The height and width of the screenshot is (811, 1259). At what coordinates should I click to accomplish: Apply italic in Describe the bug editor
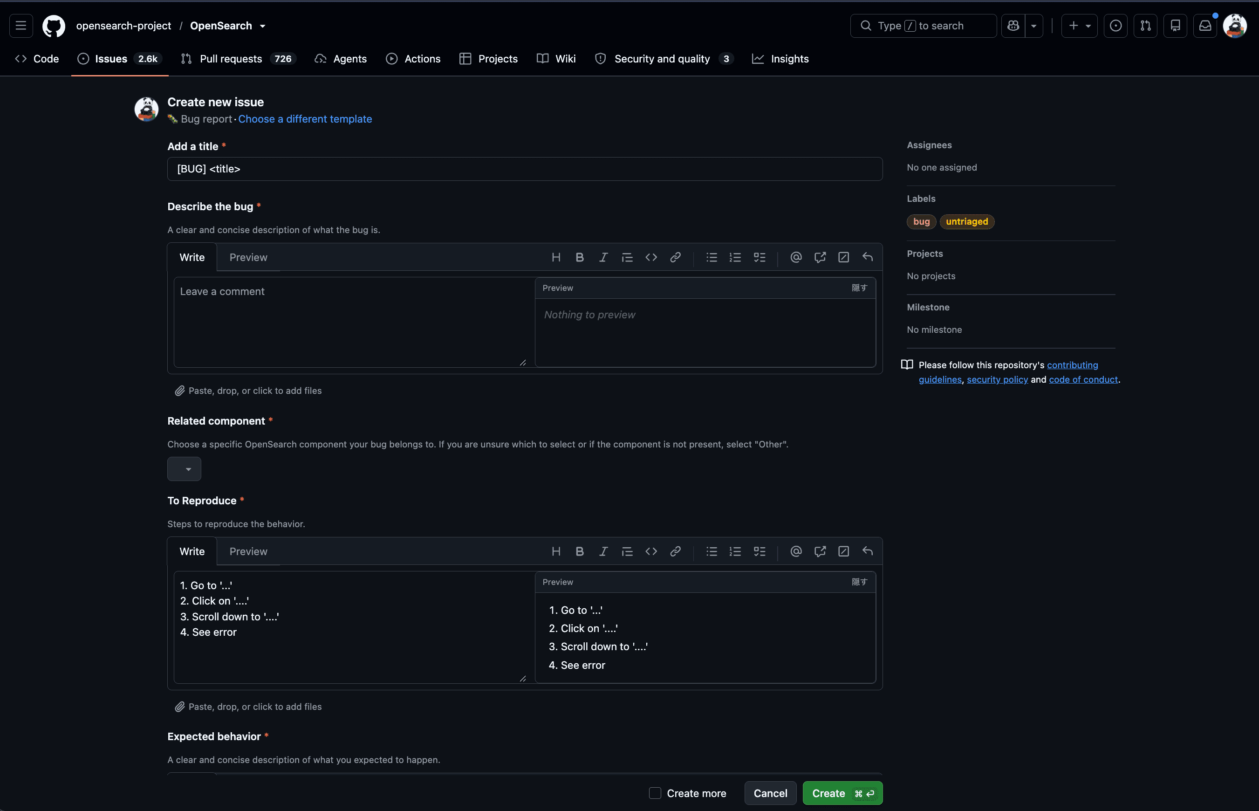tap(603, 258)
